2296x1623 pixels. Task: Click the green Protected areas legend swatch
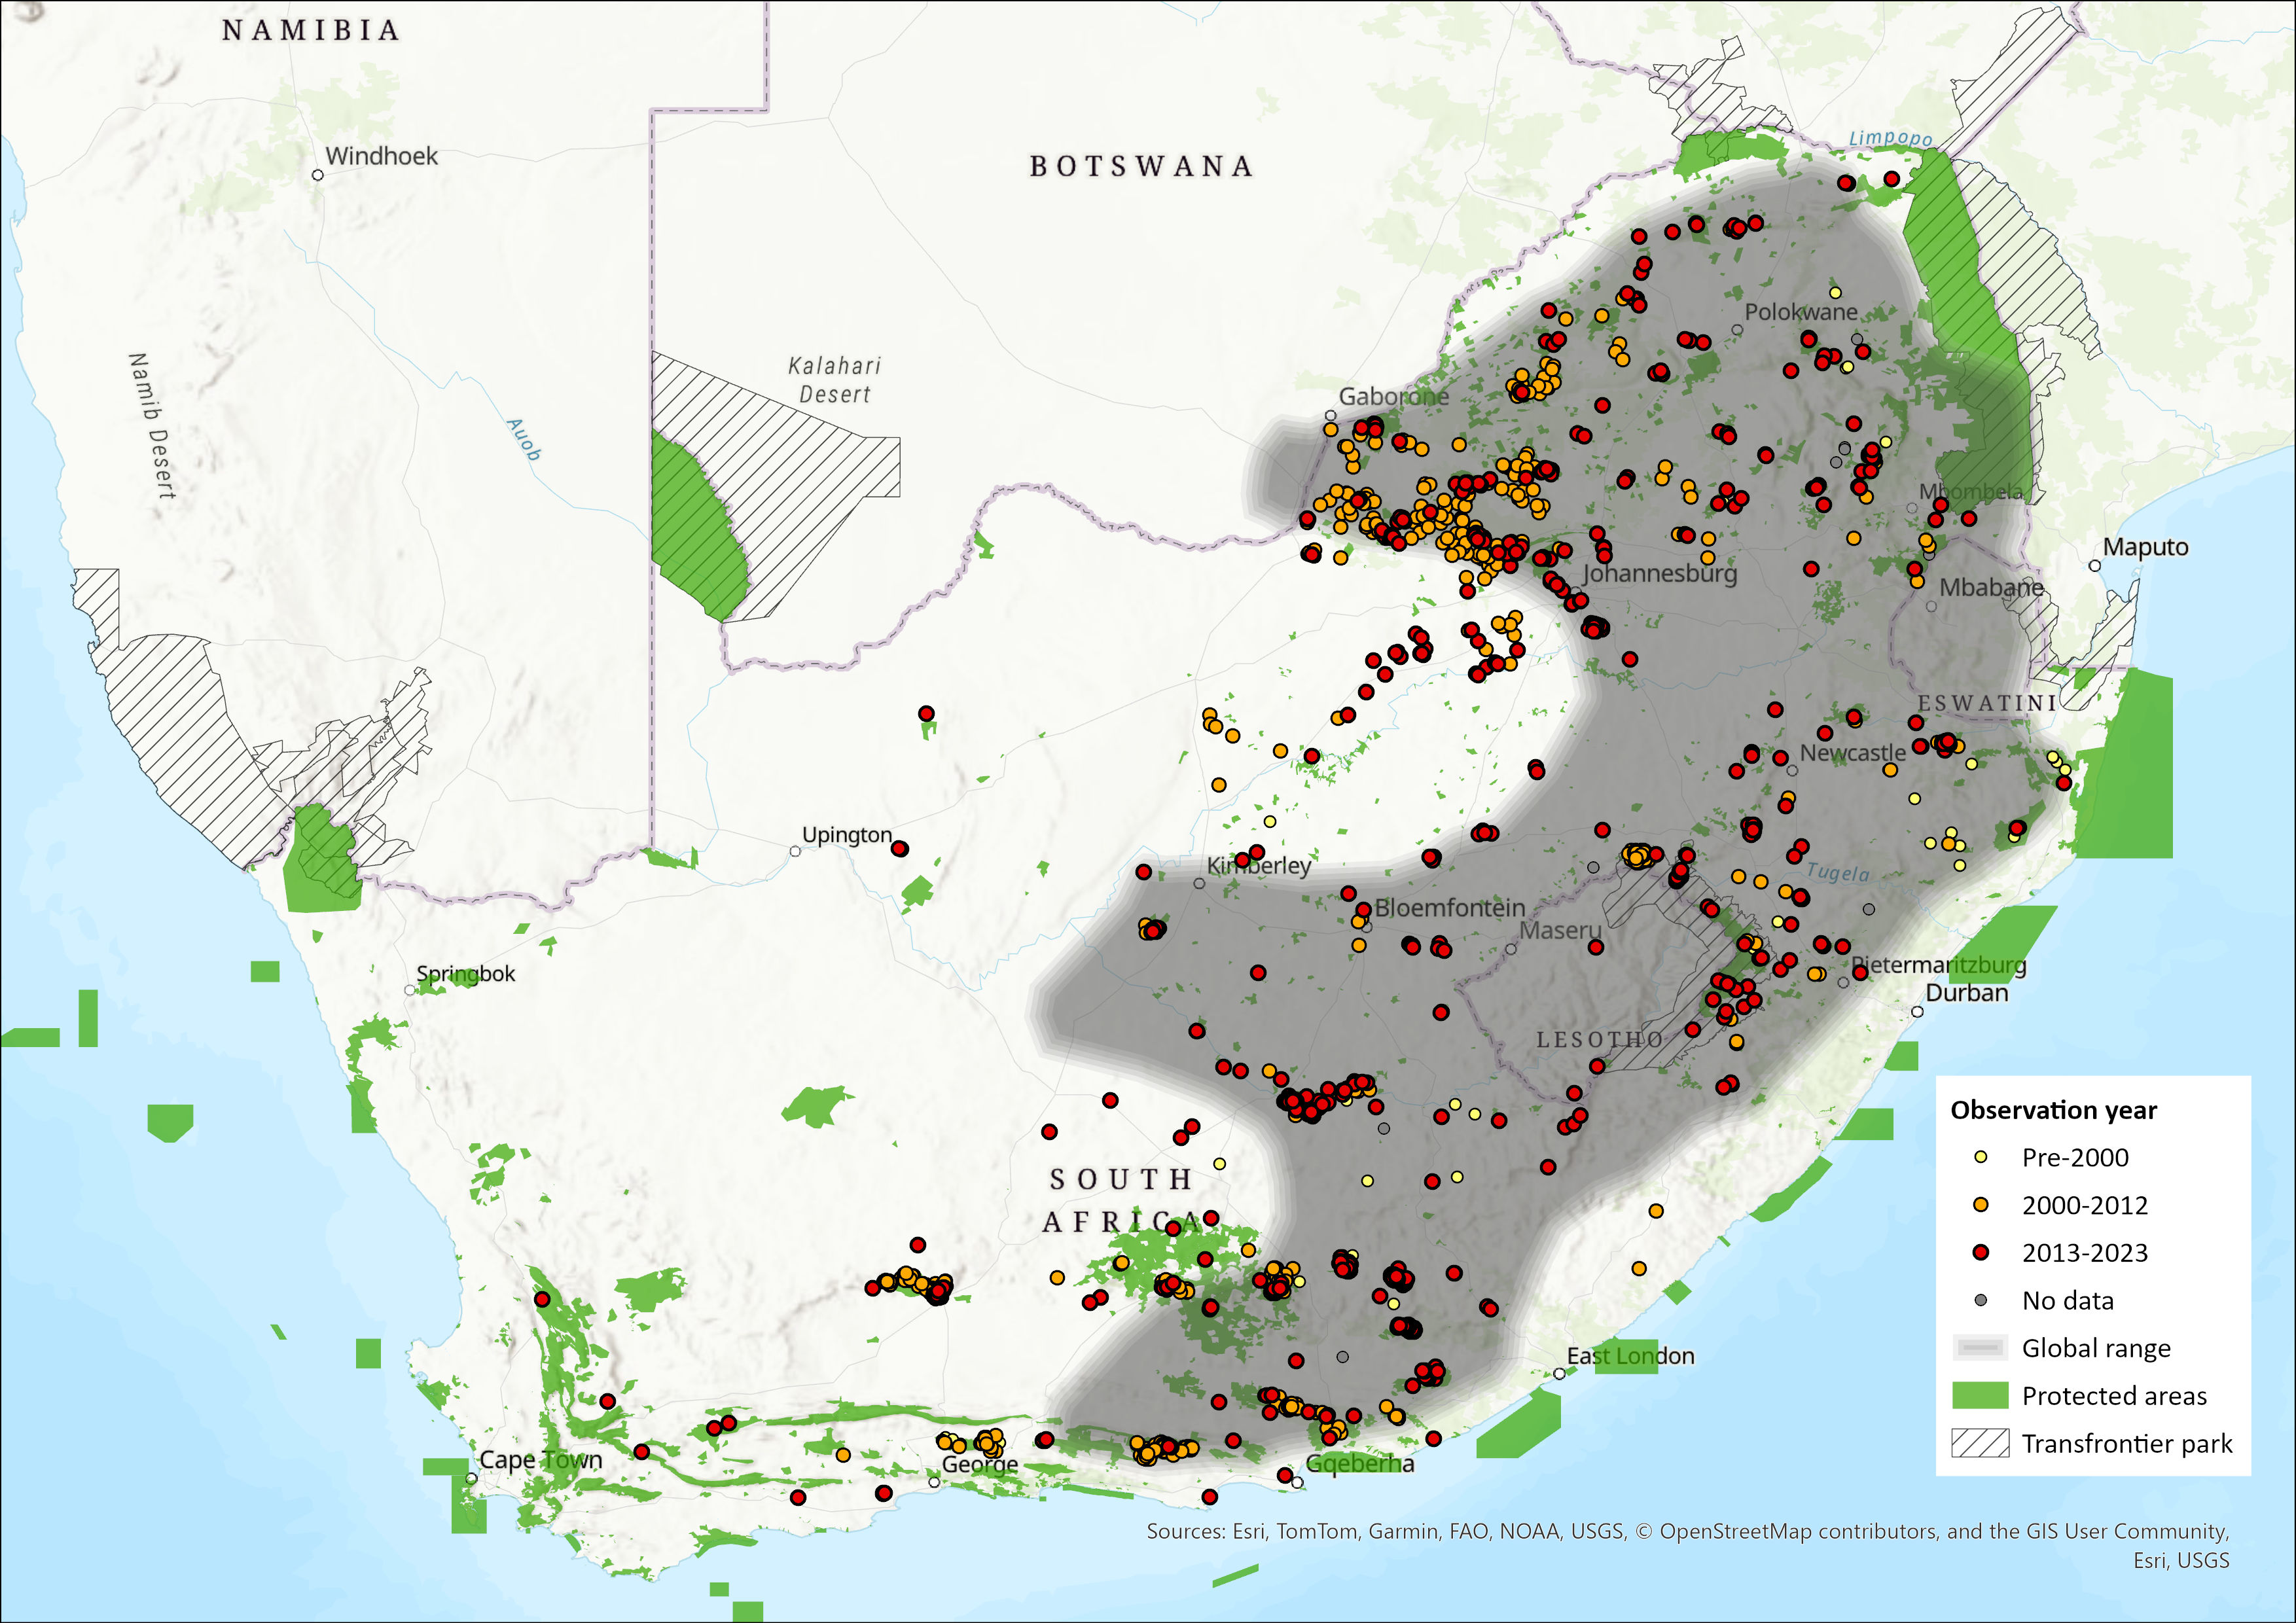pyautogui.click(x=1980, y=1395)
